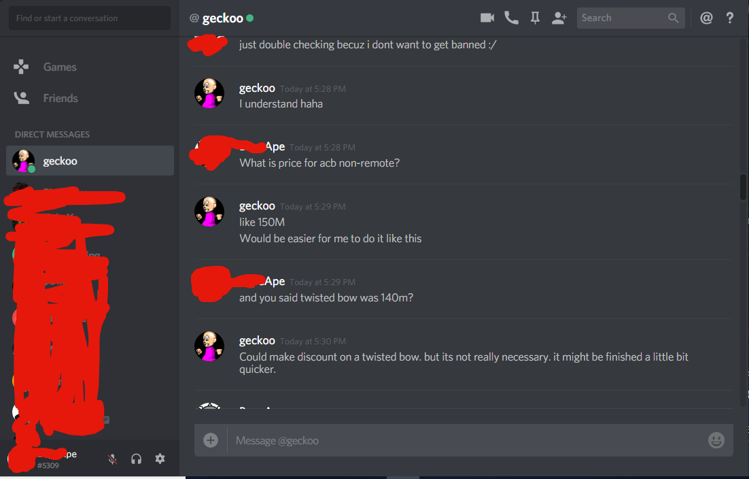Click the chat scrollbar thumb
Image resolution: width=749 pixels, height=479 pixels.
(x=743, y=187)
